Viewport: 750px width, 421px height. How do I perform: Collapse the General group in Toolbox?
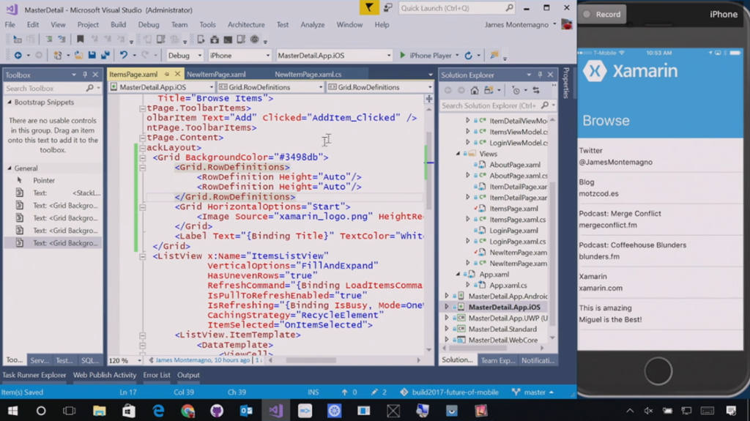pos(10,168)
